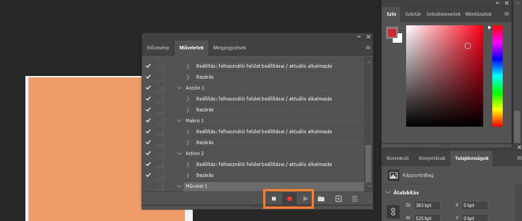Click the M height field showing 525 kpt
The height and width of the screenshot is (221, 522).
(x=427, y=218)
